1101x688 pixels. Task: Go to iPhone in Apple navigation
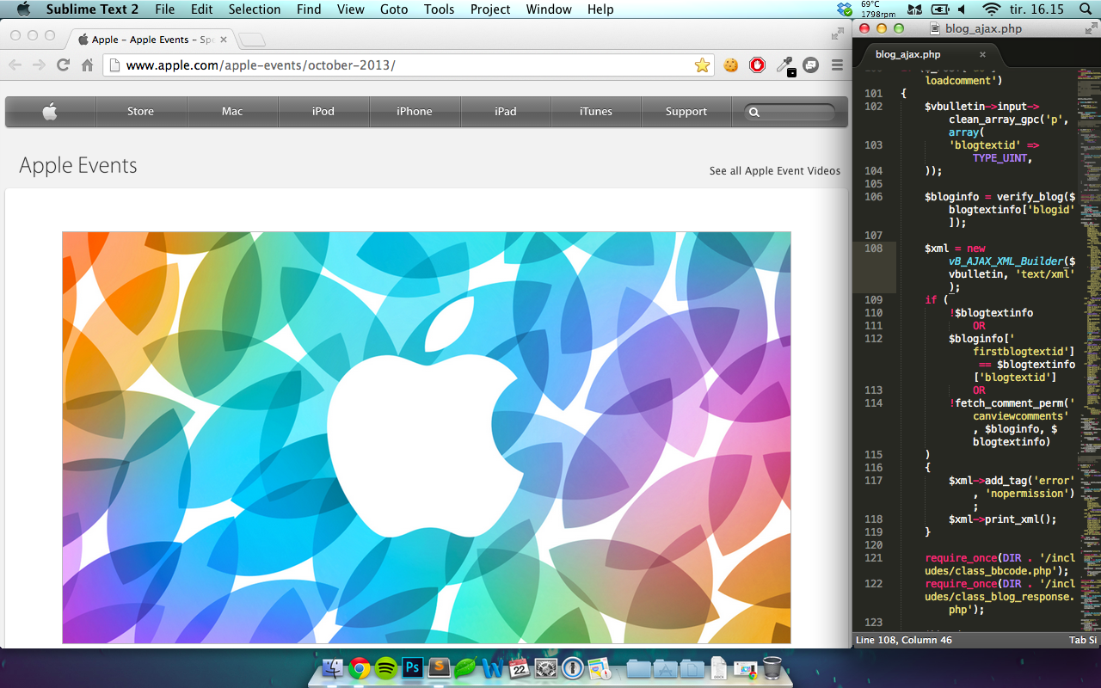pos(415,111)
